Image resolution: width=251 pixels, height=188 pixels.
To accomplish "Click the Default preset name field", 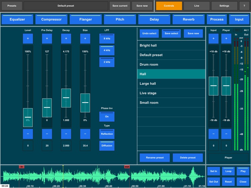I will (x=66, y=6).
